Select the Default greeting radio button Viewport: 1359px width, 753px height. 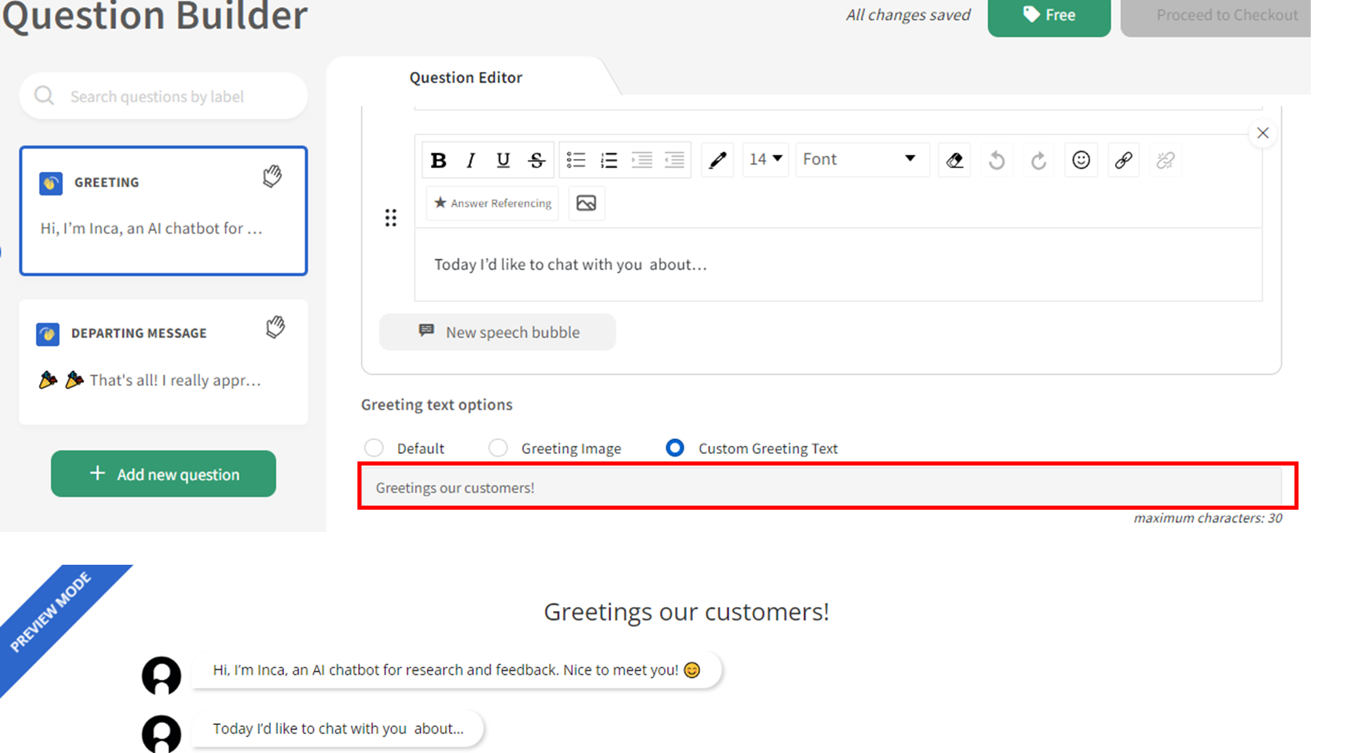(374, 448)
